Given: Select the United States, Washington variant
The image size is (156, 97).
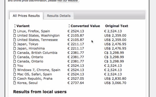Looking at the screenshot, I should coord(38,35).
